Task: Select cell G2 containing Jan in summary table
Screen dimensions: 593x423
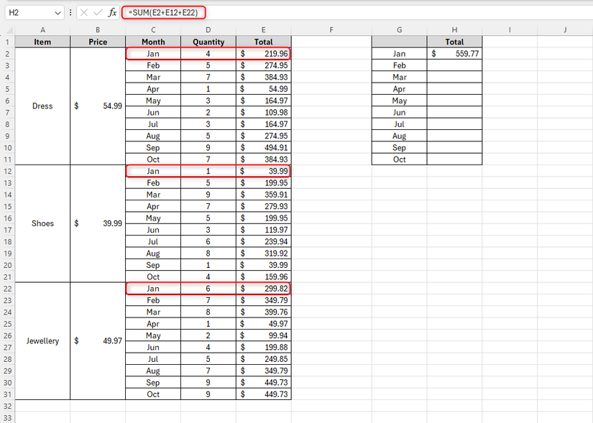Action: [x=399, y=53]
